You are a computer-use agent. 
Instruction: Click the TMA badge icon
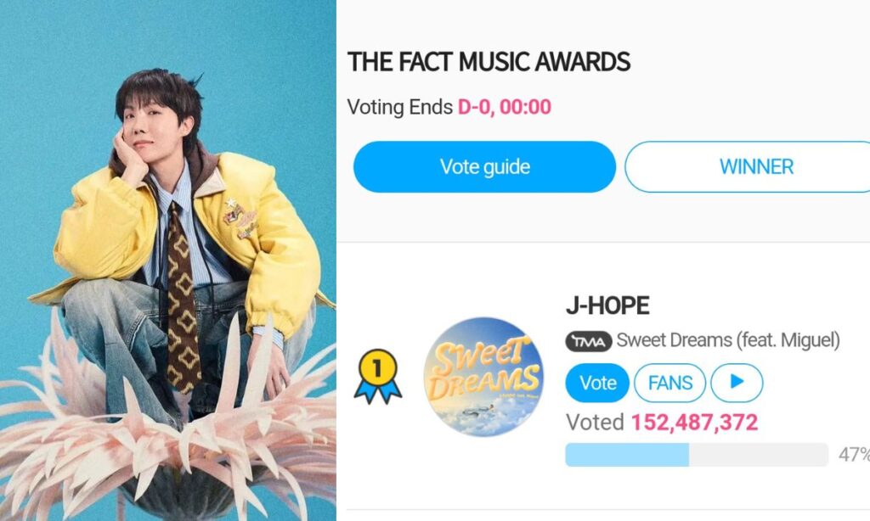pos(588,341)
